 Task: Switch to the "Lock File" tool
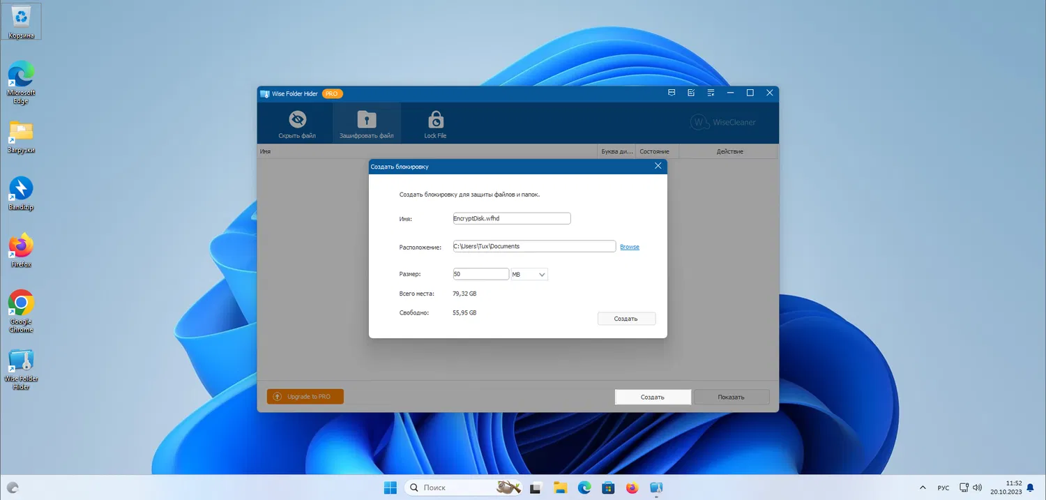click(x=435, y=123)
